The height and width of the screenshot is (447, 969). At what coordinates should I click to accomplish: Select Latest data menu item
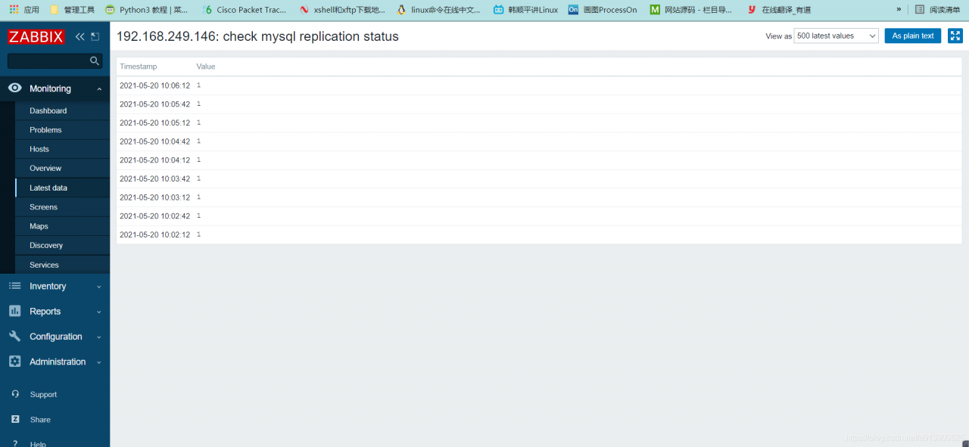(x=48, y=188)
